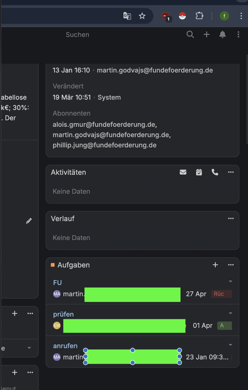Open the Verlauf panel three-dot menu

pos(231,218)
